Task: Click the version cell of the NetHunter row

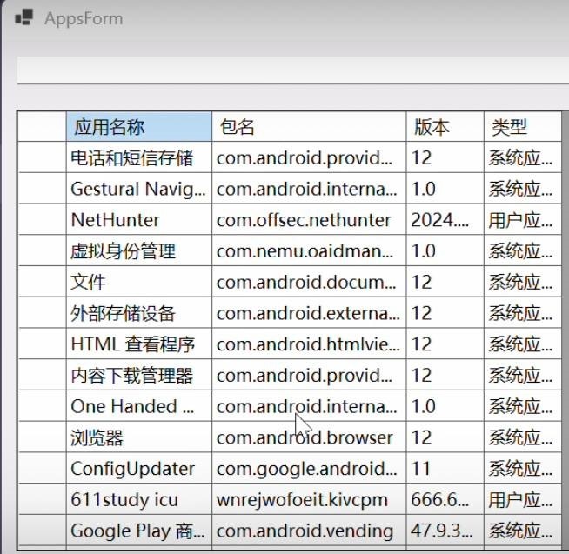Action: point(444,220)
